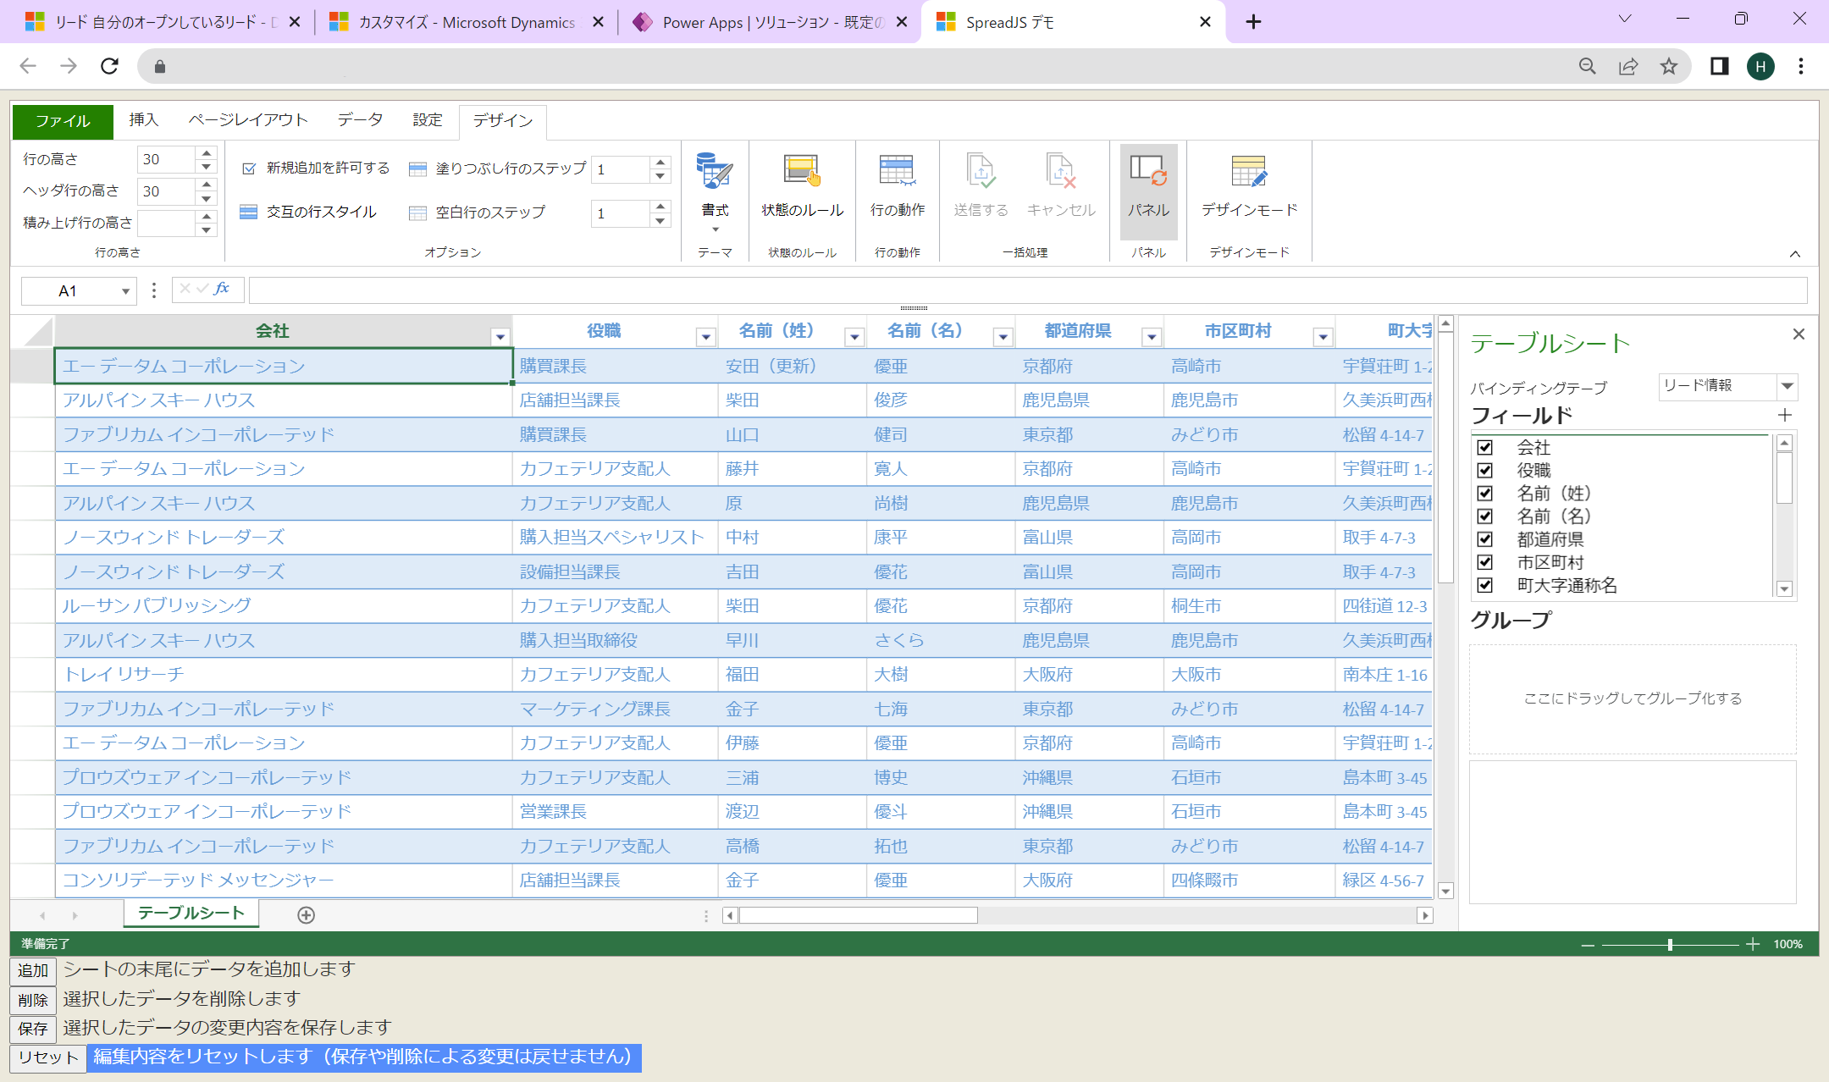Screen dimensions: 1829x1082
Task: Open the 役職 column filter dropdown
Action: (705, 337)
